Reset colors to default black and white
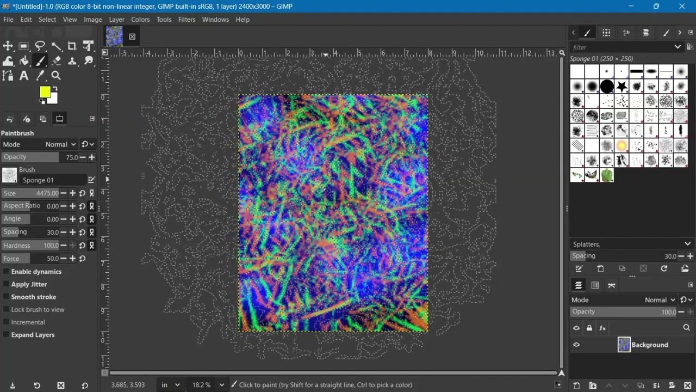This screenshot has width=696, height=392. [x=42, y=101]
